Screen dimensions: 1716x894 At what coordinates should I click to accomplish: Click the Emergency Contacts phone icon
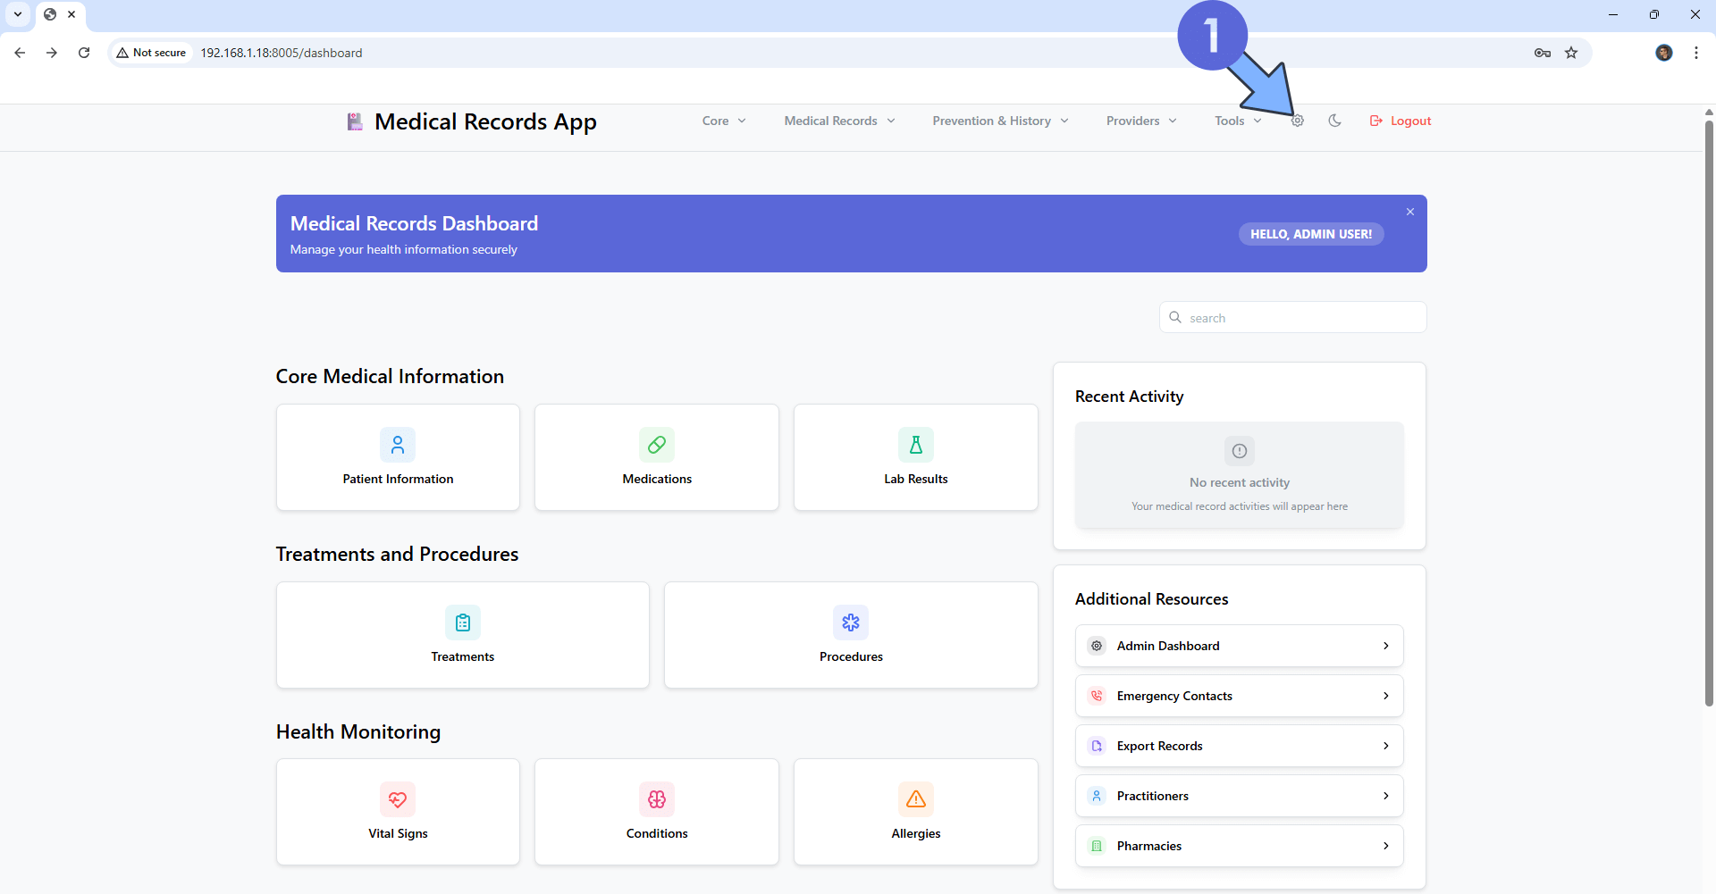[1097, 696]
